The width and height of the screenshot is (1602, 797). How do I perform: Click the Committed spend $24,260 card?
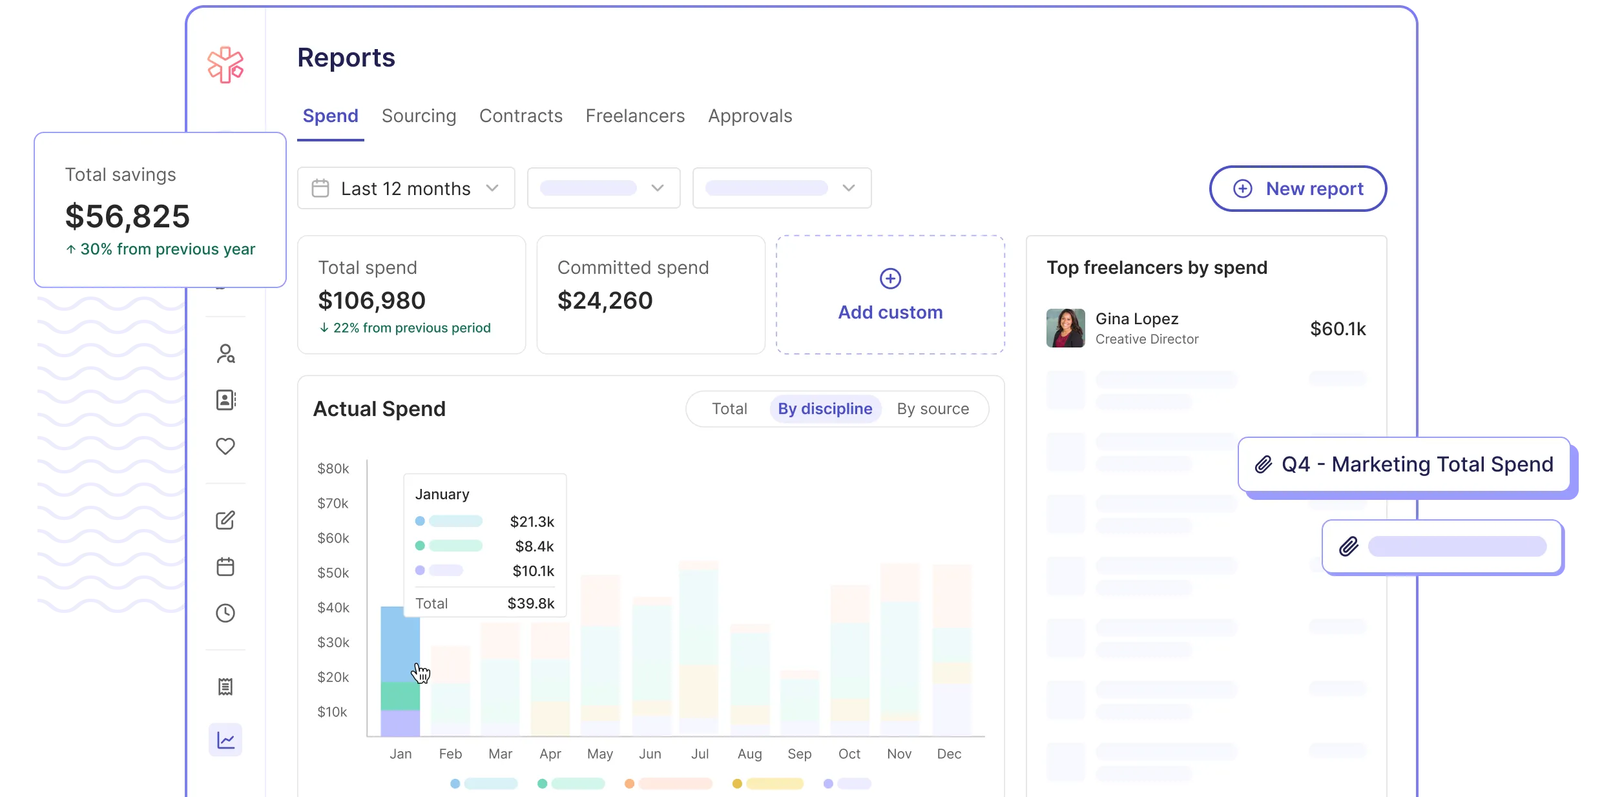tap(650, 295)
